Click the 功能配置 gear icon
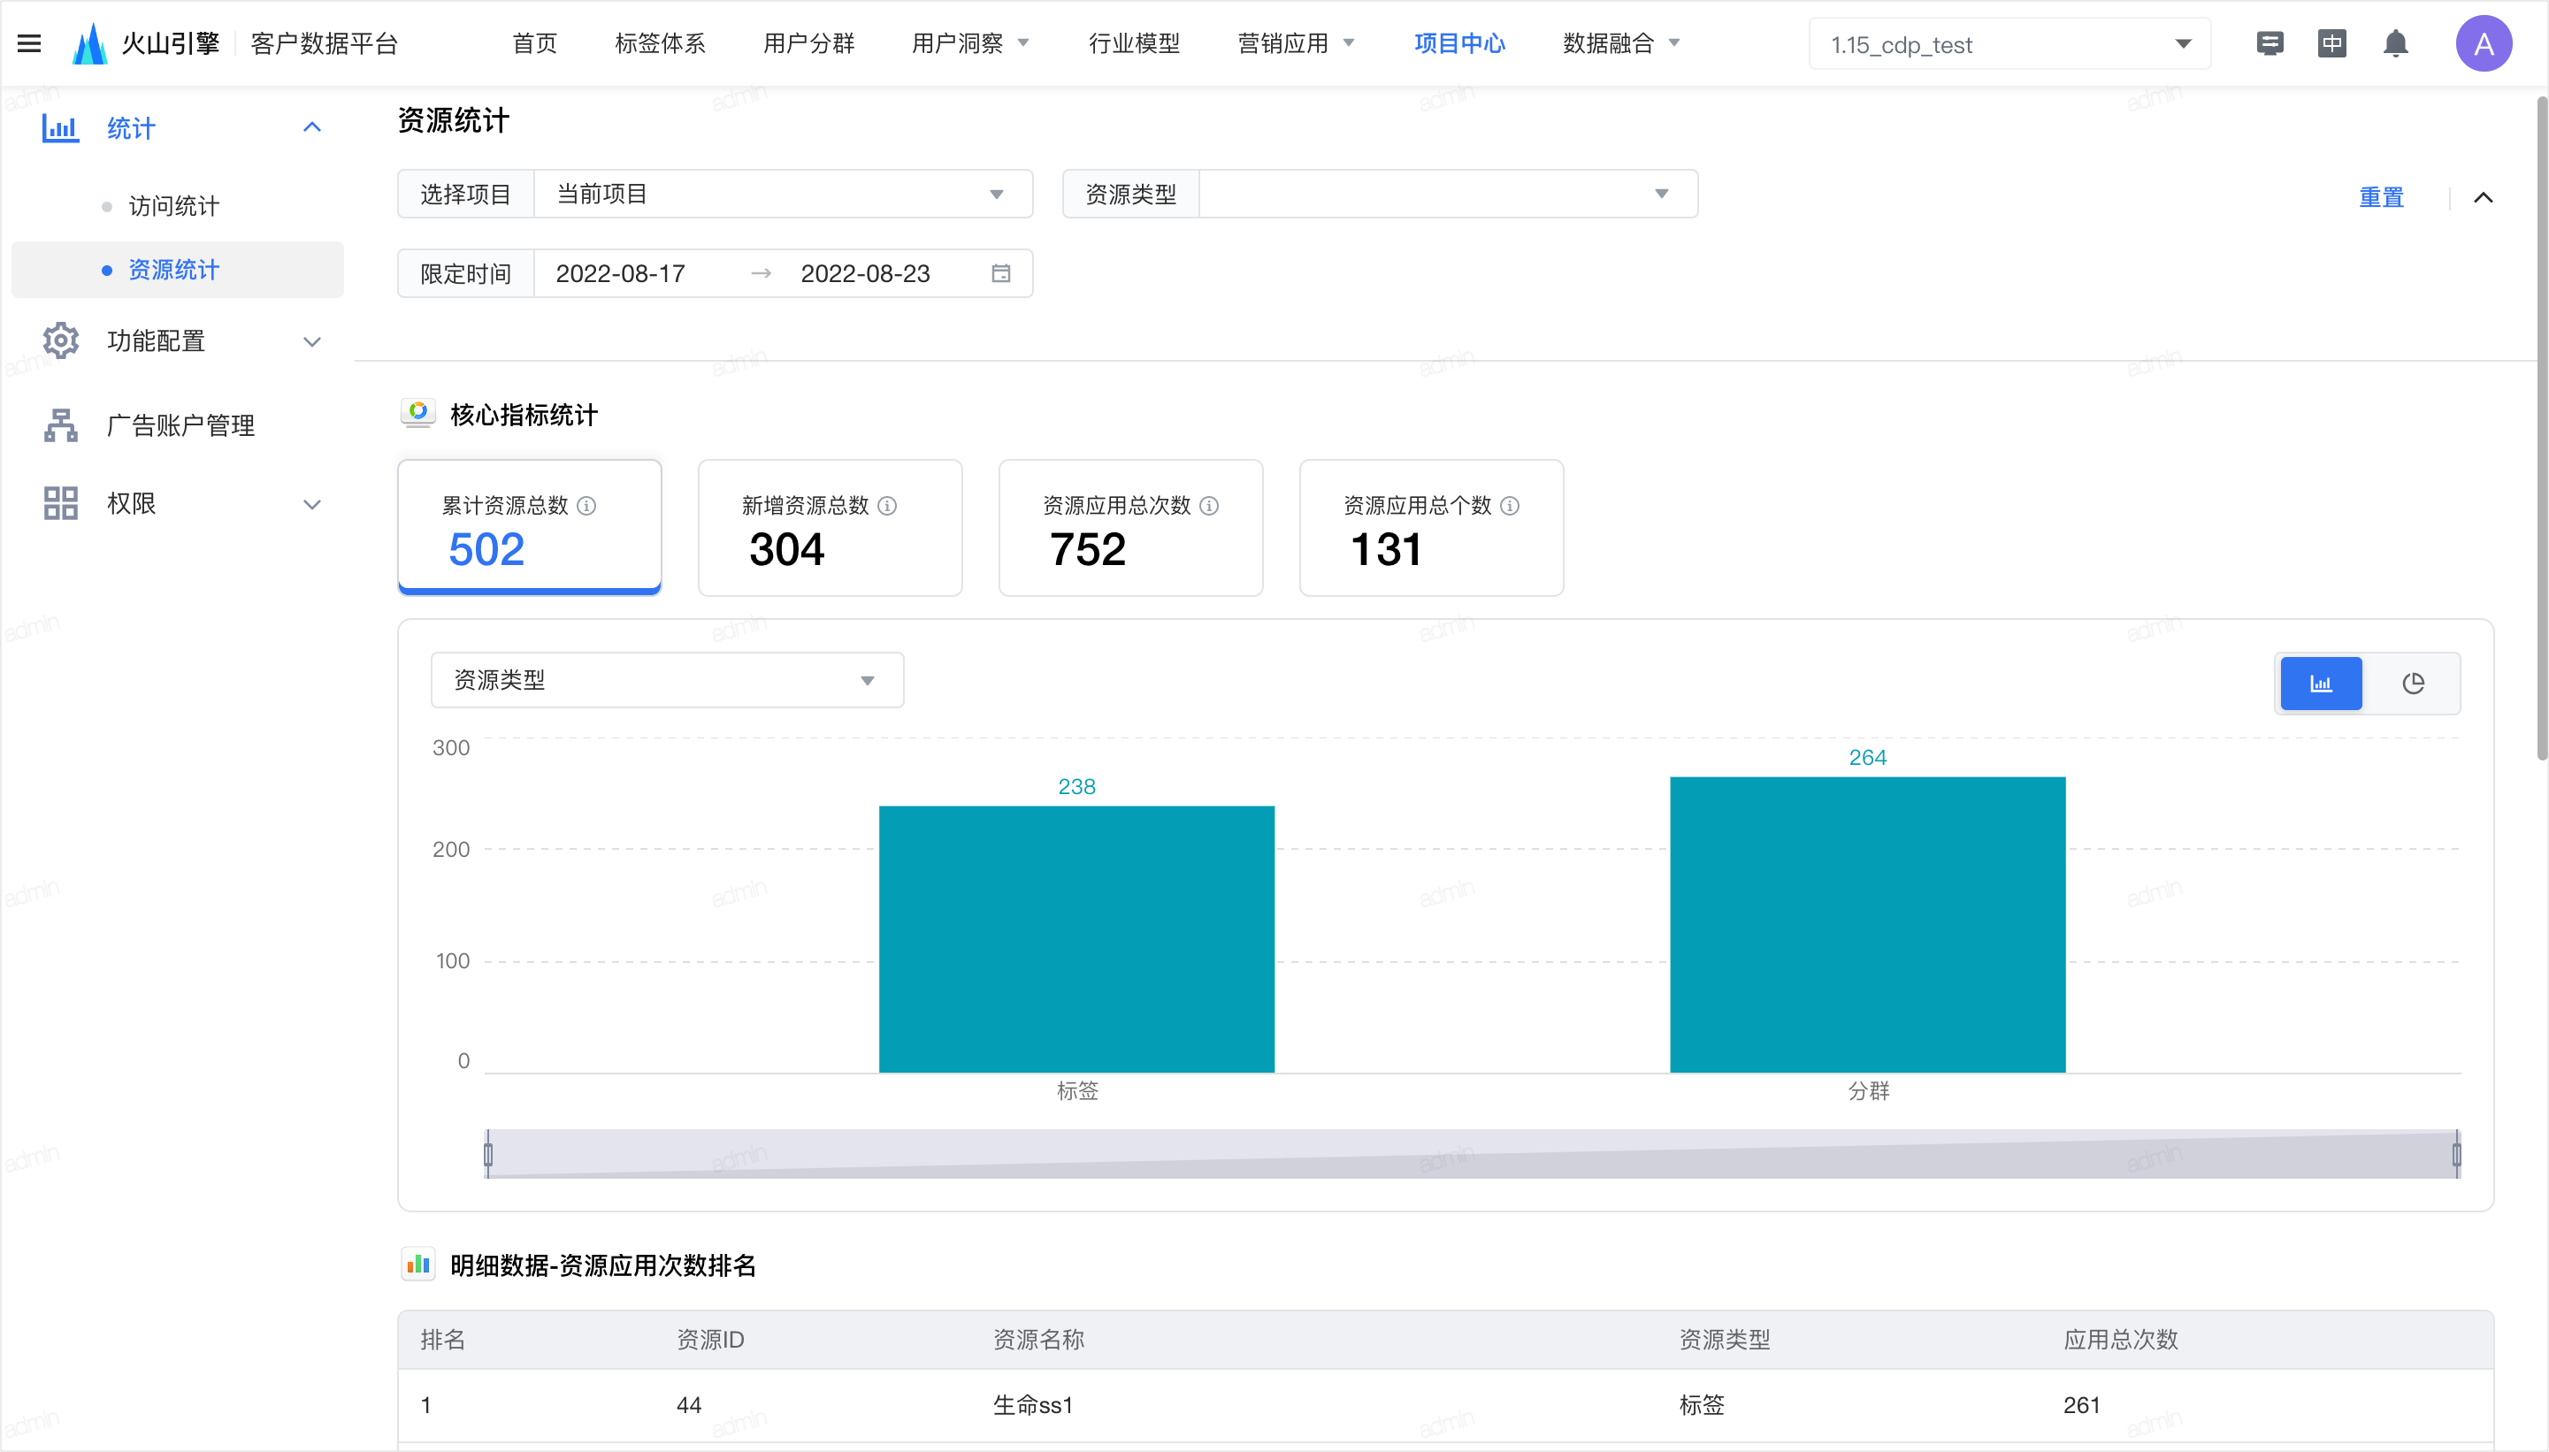This screenshot has width=2549, height=1452. coord(60,341)
